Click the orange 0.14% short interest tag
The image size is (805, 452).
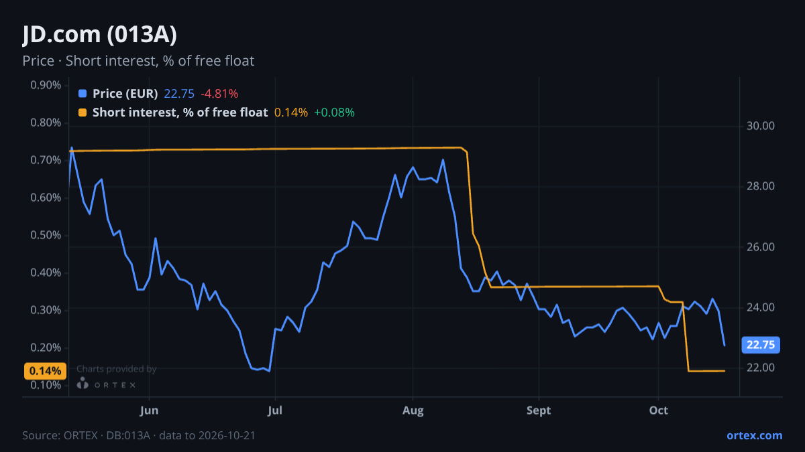pos(45,371)
